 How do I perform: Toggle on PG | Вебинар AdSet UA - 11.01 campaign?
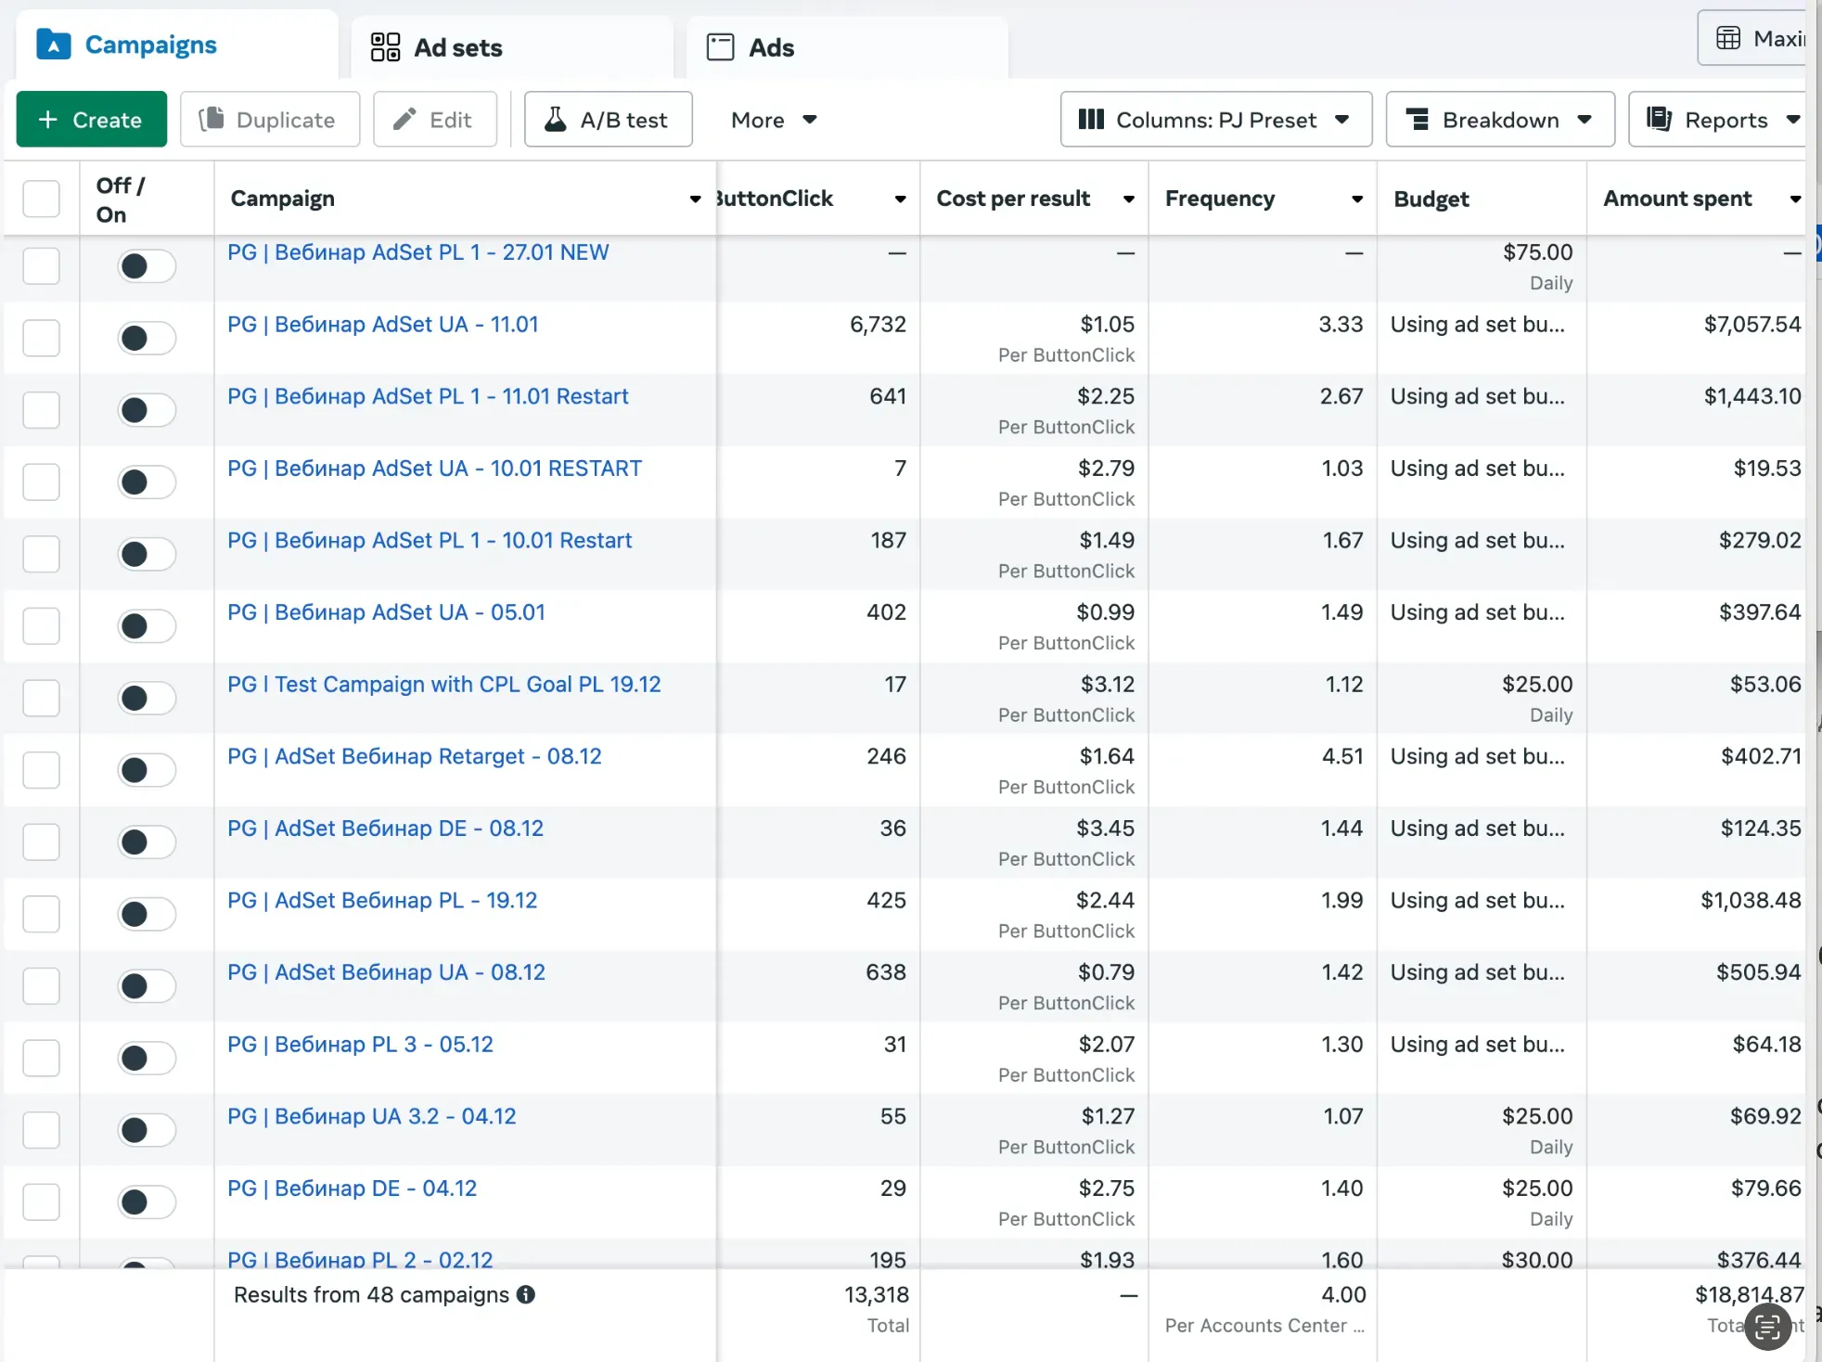146,338
